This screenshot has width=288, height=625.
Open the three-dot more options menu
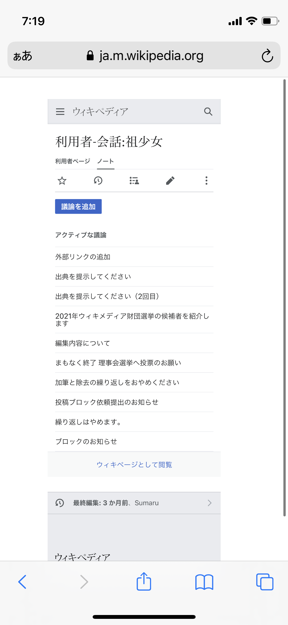(206, 181)
